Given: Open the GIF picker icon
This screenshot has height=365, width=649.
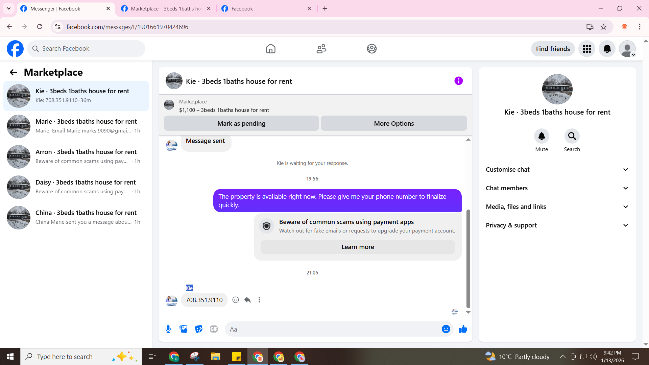Looking at the screenshot, I should point(214,329).
